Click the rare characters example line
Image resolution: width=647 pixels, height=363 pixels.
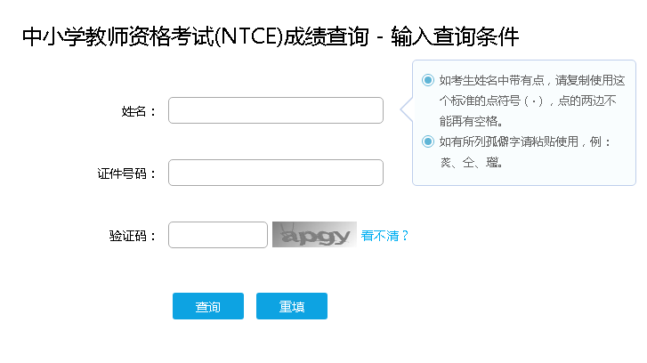coord(471,163)
